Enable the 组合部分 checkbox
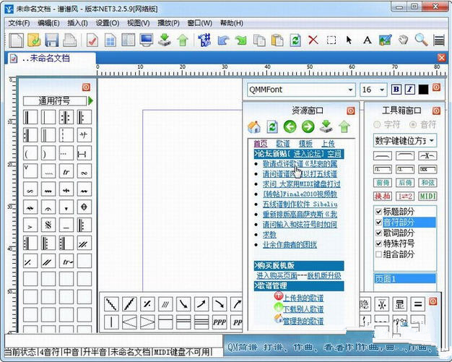 [379, 254]
